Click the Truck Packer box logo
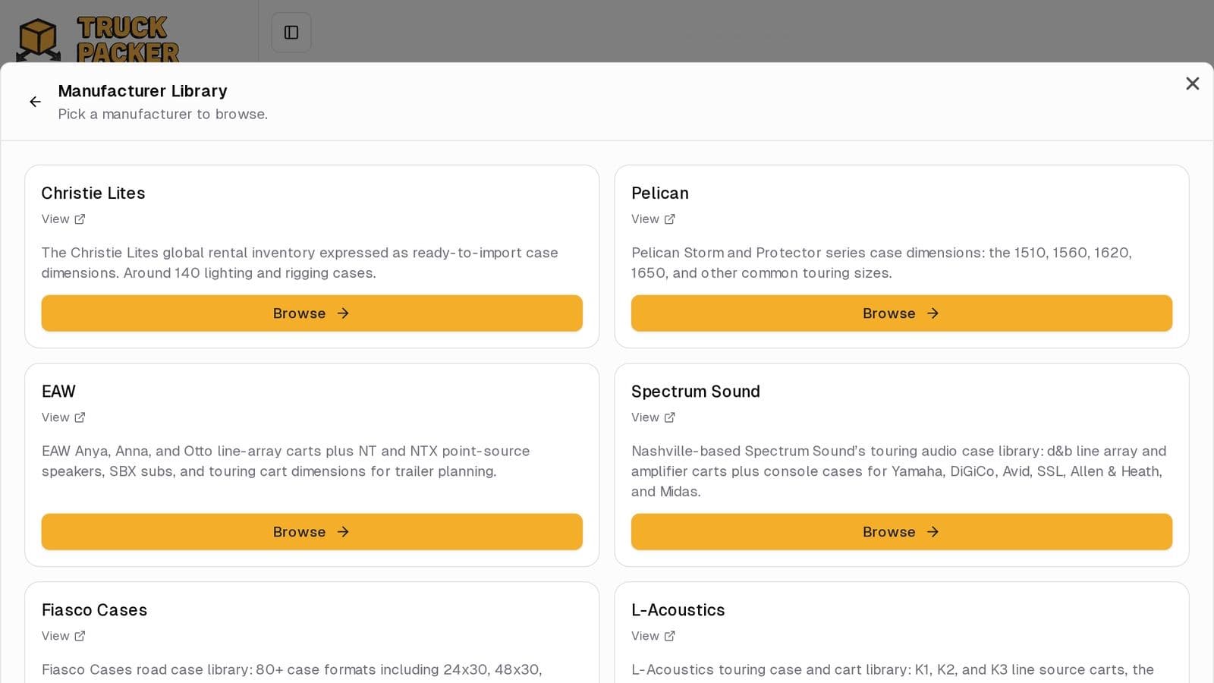 pos(38,39)
